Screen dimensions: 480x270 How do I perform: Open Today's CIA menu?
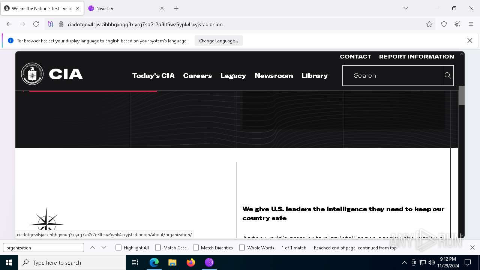pos(153,75)
